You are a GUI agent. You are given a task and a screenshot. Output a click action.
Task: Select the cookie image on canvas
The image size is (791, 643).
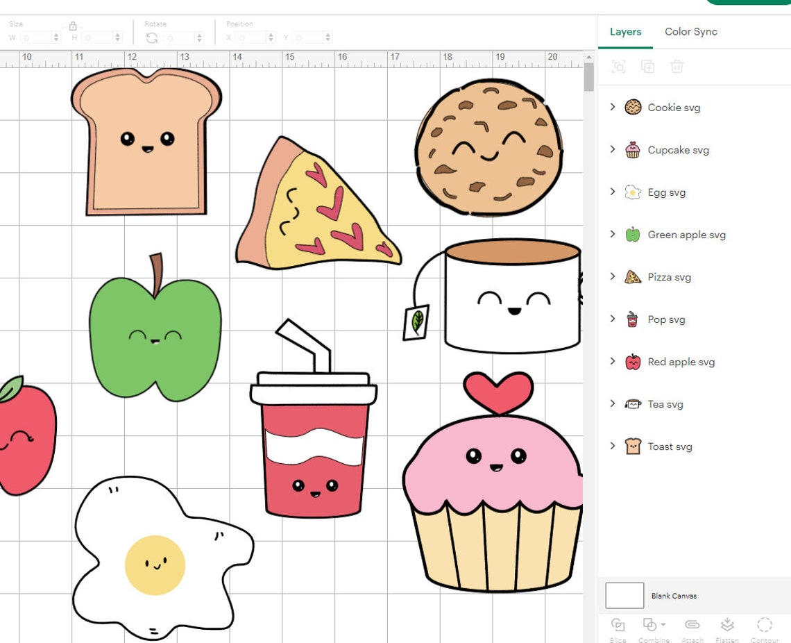click(489, 147)
